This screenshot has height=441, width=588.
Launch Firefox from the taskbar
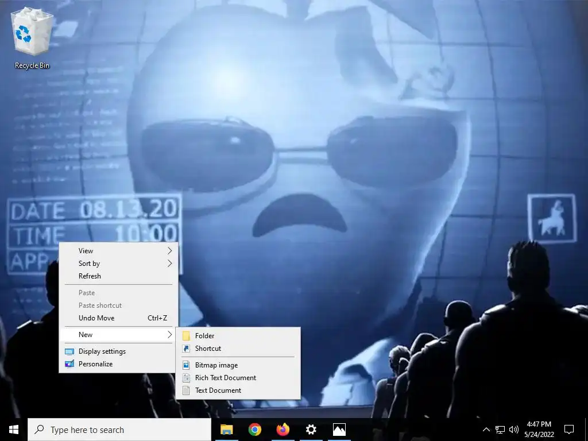click(x=283, y=430)
